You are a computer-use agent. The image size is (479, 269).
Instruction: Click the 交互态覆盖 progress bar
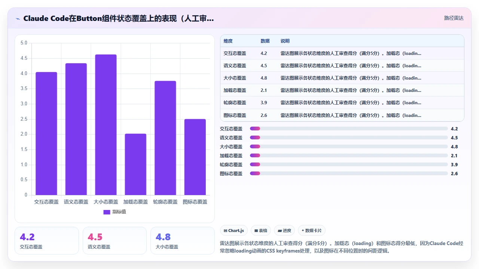click(349, 129)
